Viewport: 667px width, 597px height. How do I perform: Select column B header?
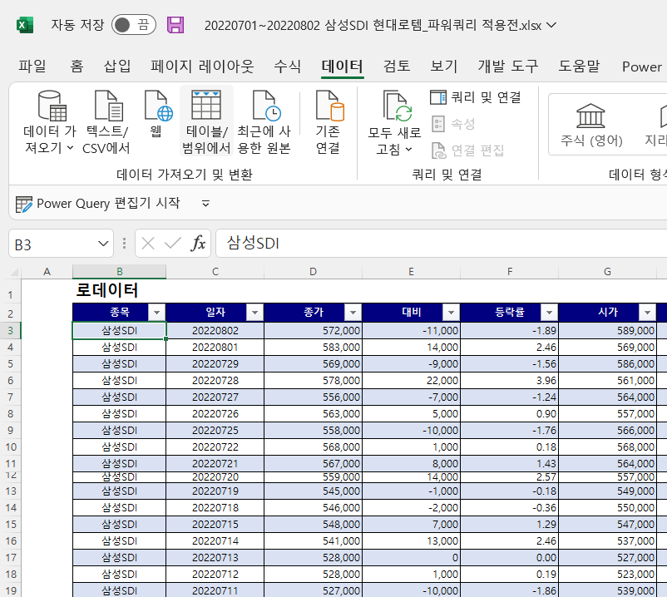pos(120,272)
